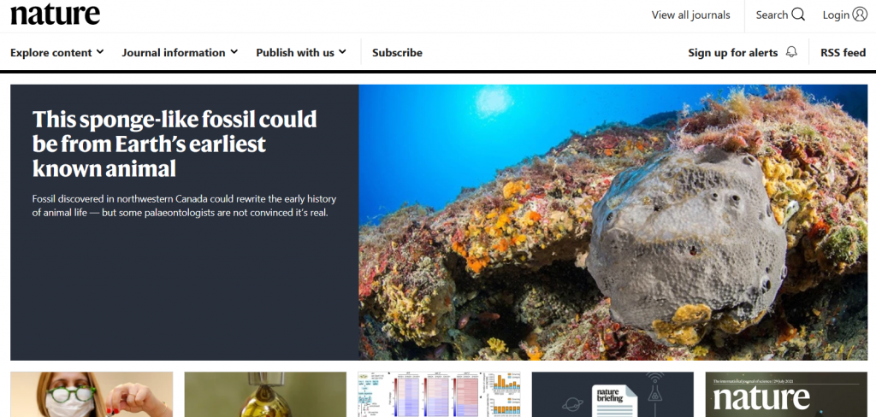The width and height of the screenshot is (876, 417).
Task: Click the nature logo in the header
Action: point(56,14)
